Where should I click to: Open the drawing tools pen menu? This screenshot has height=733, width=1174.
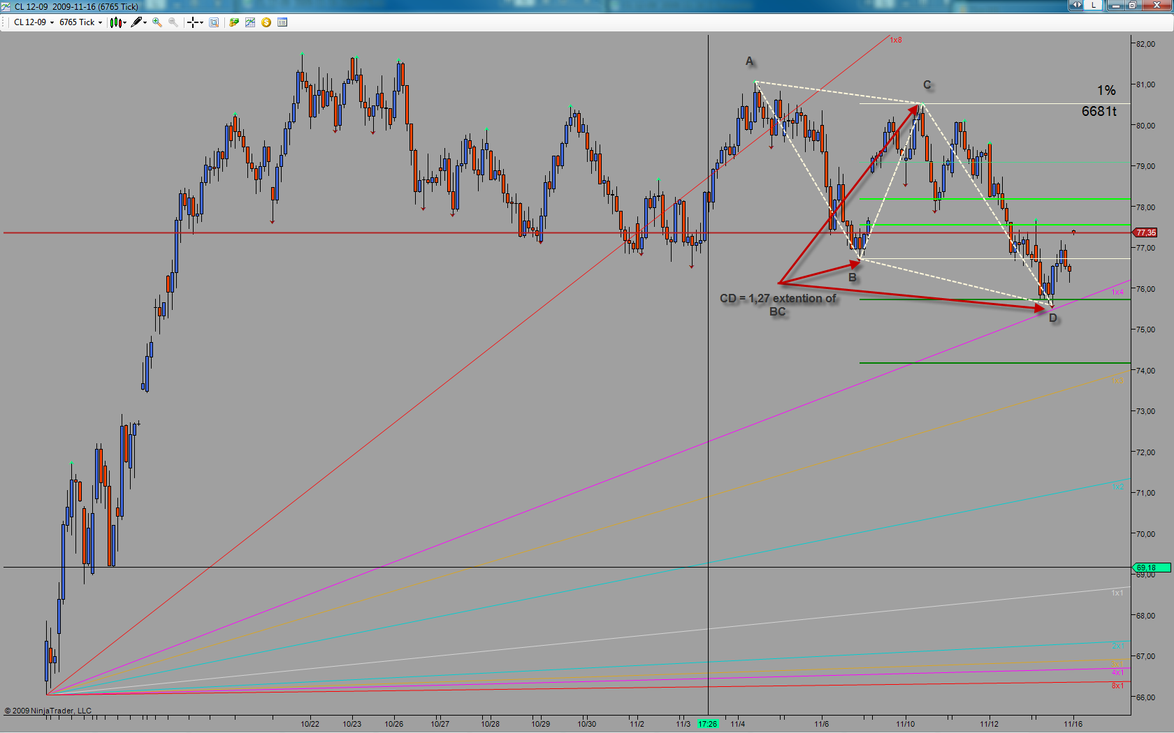click(138, 22)
